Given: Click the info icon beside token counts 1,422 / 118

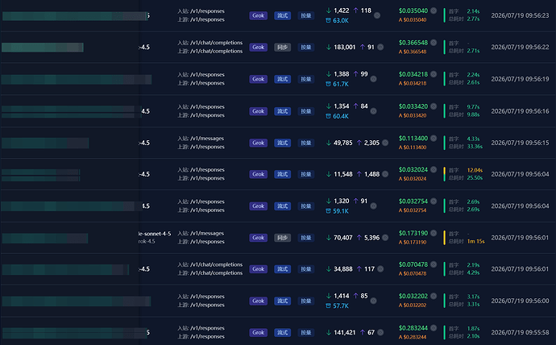Looking at the screenshot, I should click(377, 15).
